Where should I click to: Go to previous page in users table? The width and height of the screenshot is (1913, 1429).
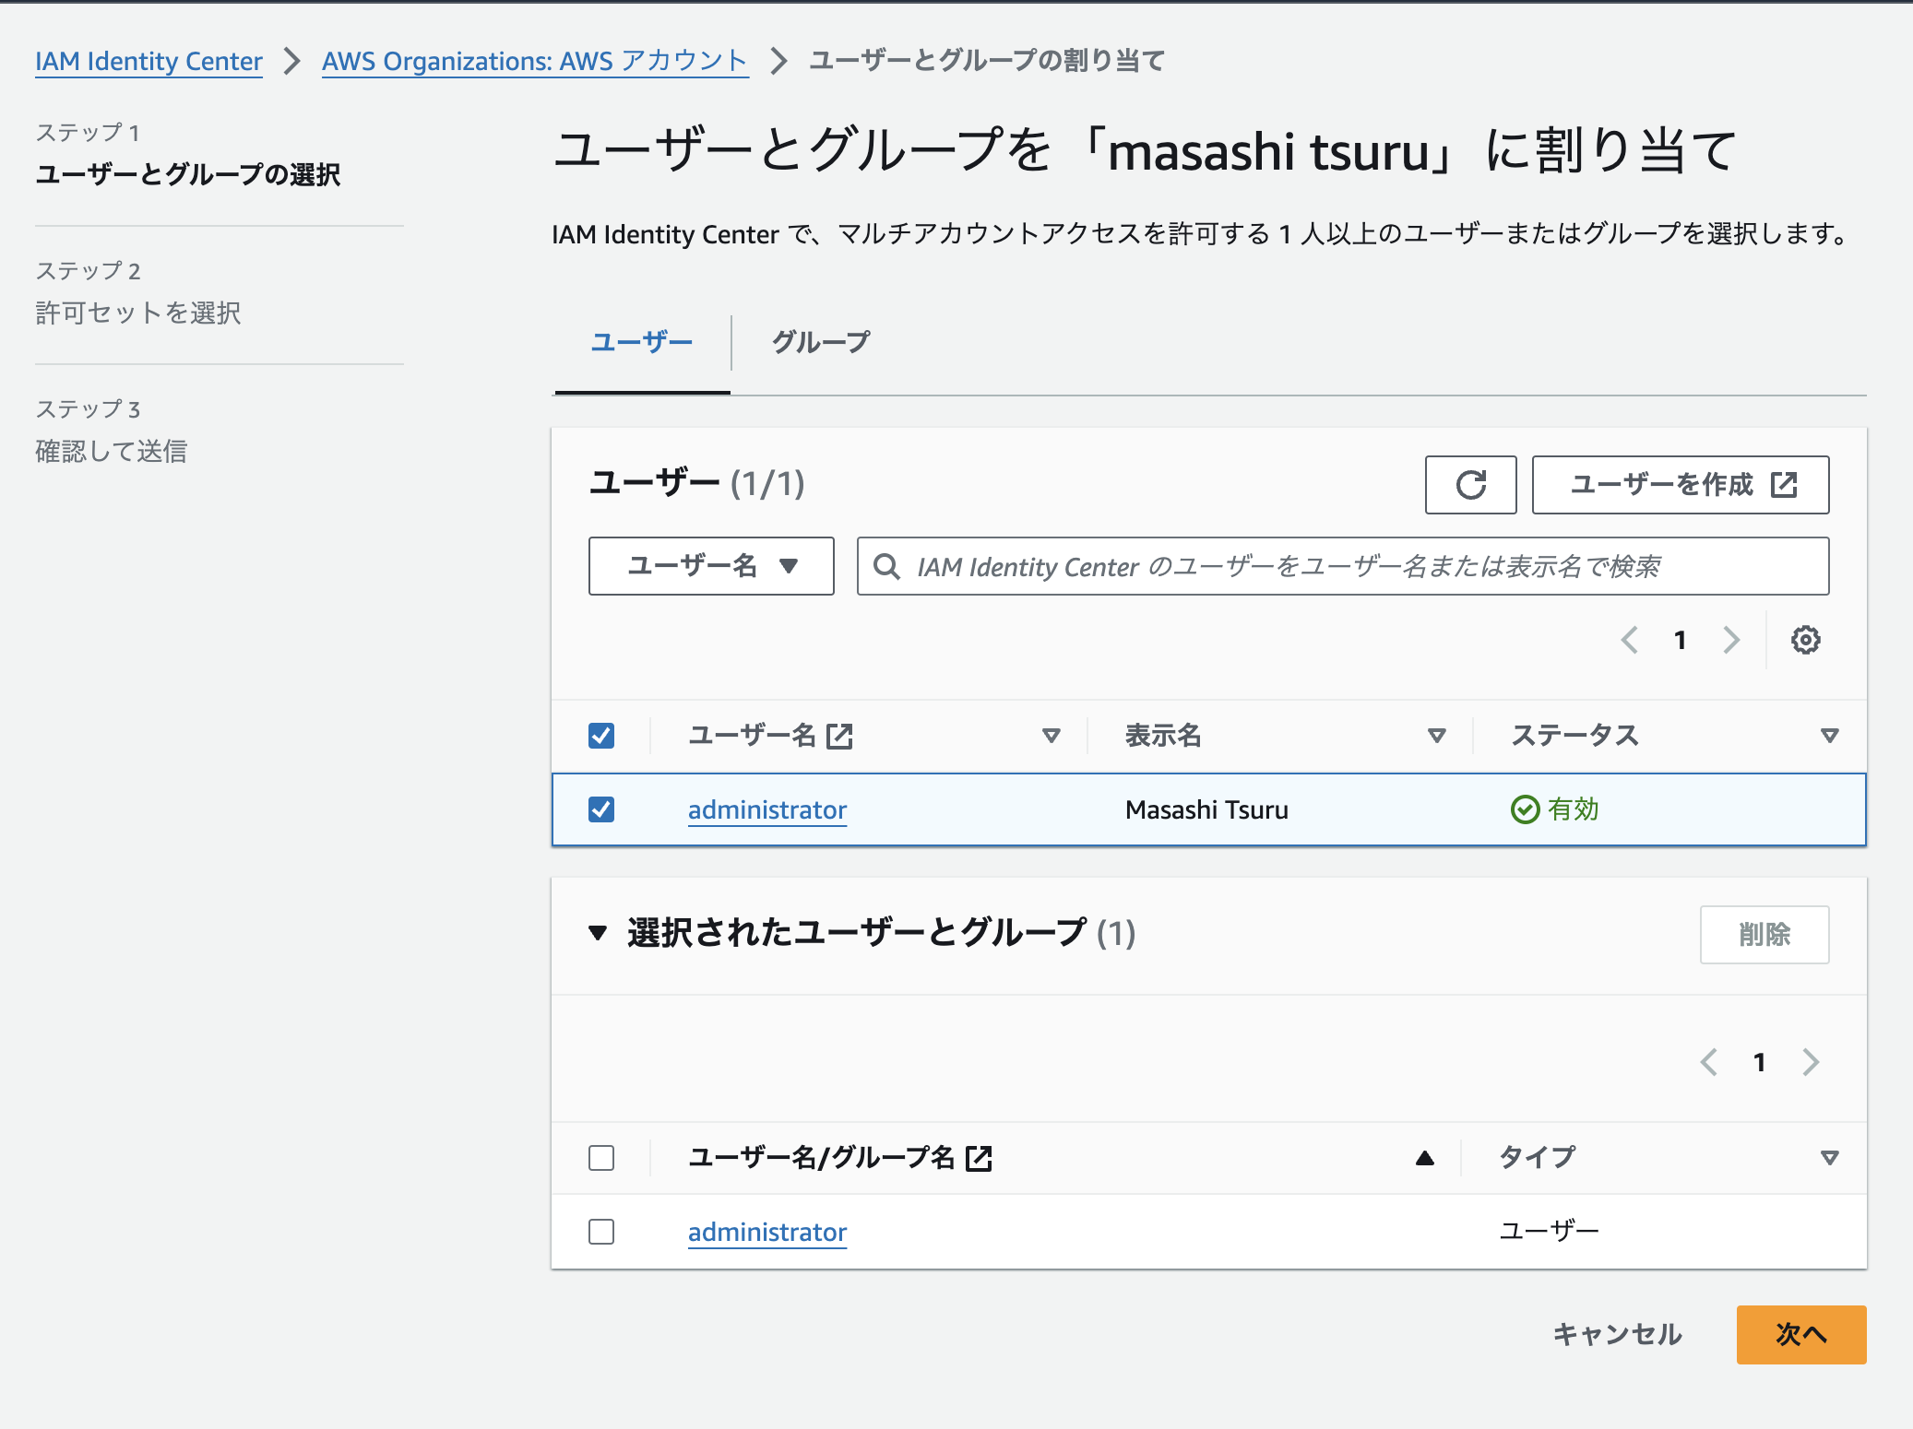click(x=1630, y=640)
